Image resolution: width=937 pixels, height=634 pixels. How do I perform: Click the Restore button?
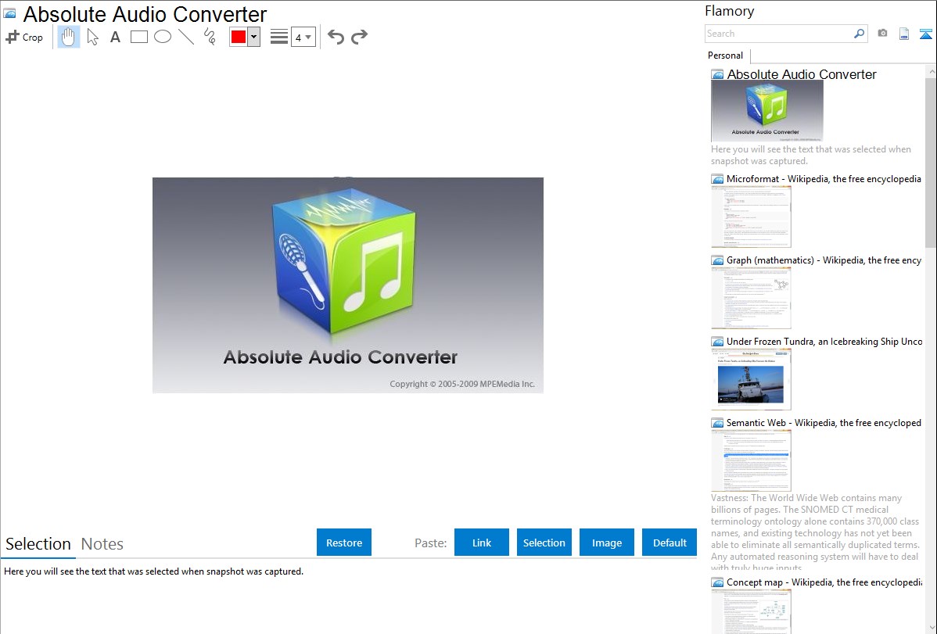[x=344, y=543]
